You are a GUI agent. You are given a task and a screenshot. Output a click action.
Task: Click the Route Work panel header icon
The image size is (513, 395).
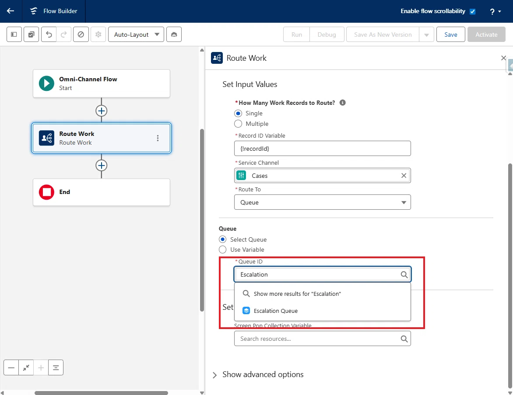tap(217, 58)
